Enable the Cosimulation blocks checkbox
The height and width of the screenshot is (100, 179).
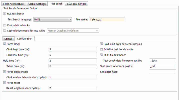(5, 25)
